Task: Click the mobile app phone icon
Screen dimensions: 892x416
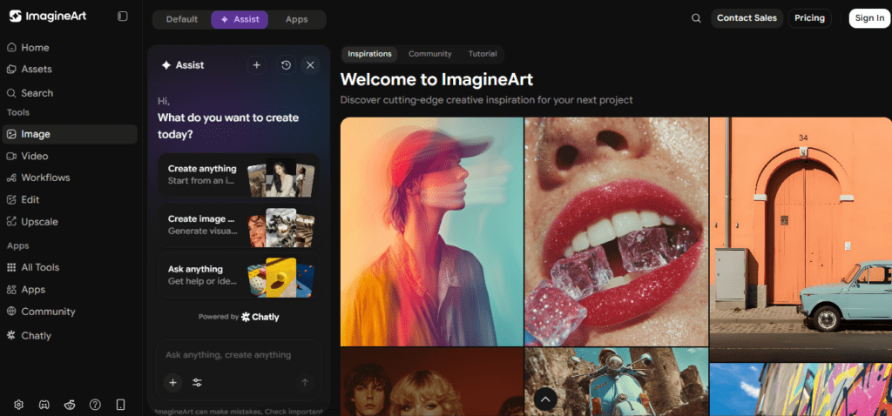Action: click(x=120, y=405)
